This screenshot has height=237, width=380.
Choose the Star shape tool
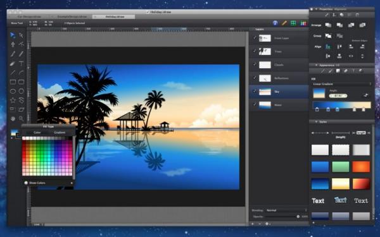13,100
